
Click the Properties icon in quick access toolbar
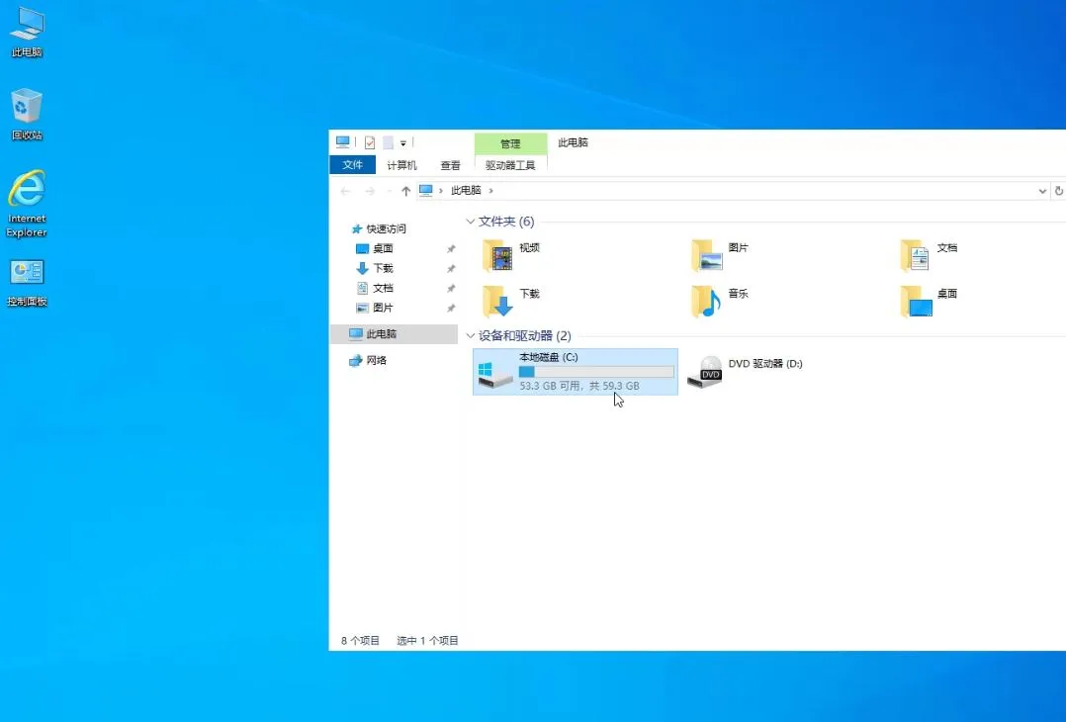[370, 142]
